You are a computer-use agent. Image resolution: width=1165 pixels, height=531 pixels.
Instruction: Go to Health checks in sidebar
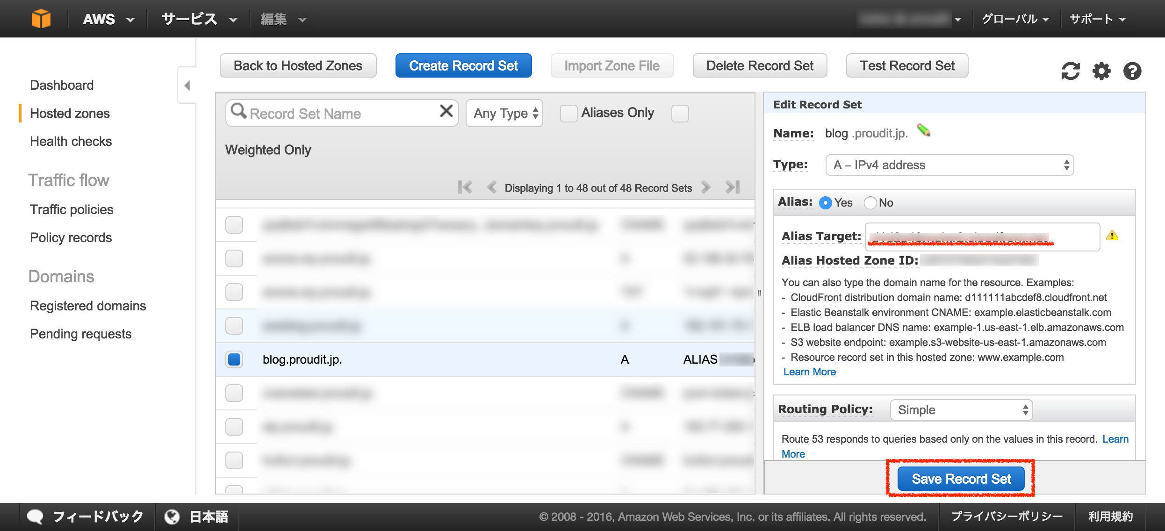click(x=71, y=141)
